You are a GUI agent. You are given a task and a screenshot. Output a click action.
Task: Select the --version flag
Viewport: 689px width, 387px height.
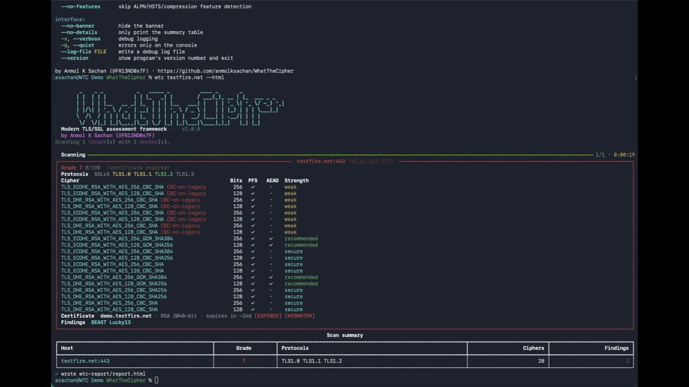74,58
